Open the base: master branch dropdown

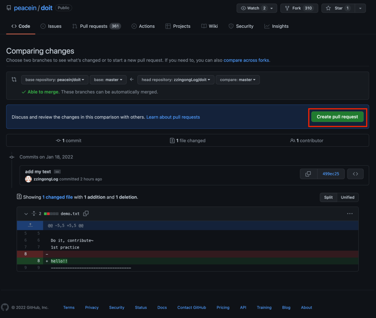[108, 80]
